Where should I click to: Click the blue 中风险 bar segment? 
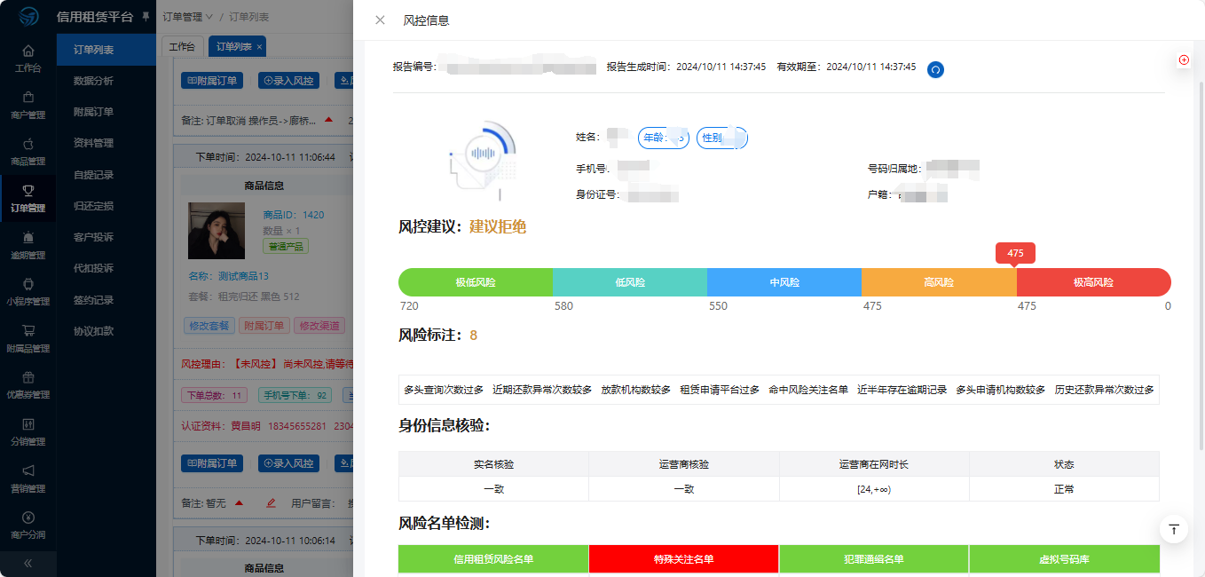784,282
